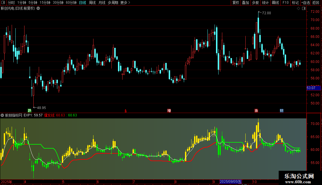Click the blue 财 report marker
This screenshot has height=185, width=322.
point(282,110)
